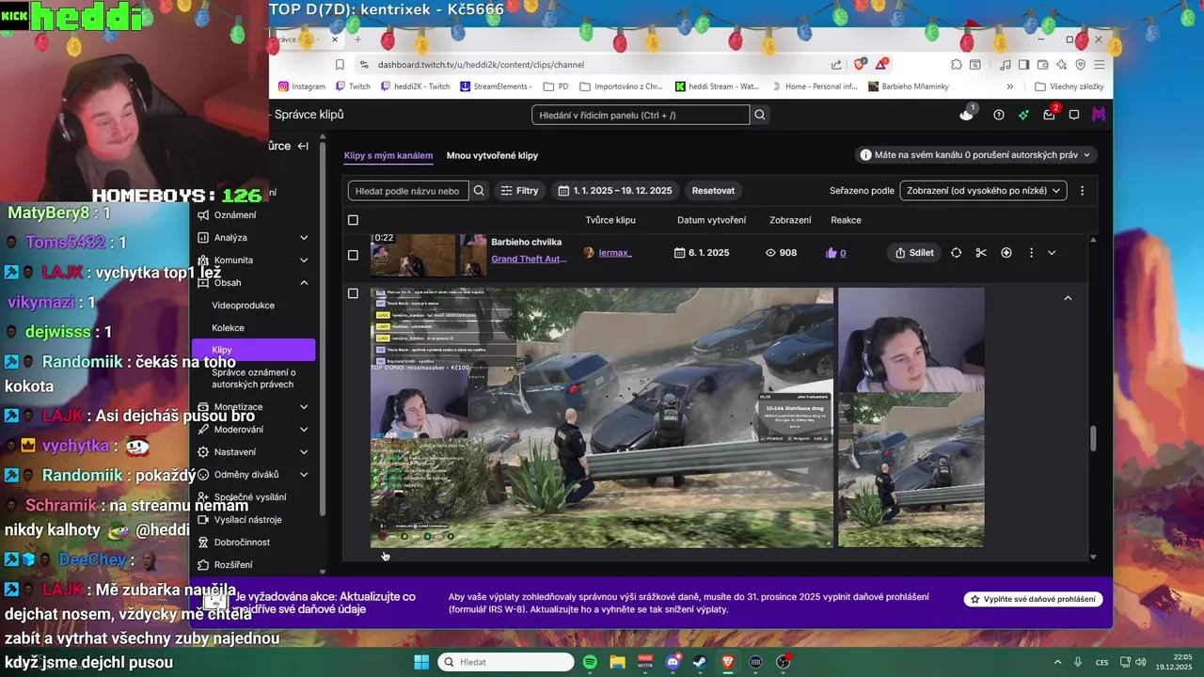Open three-dot menu in lermax_ clip row
The width and height of the screenshot is (1204, 677).
pos(1031,253)
